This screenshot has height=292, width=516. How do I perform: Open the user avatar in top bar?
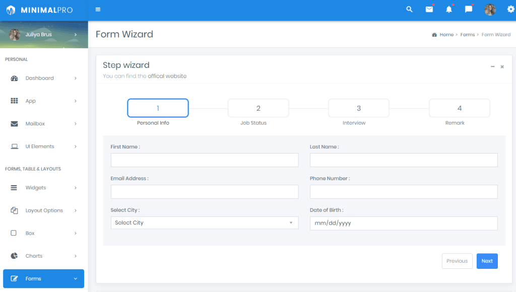point(490,10)
